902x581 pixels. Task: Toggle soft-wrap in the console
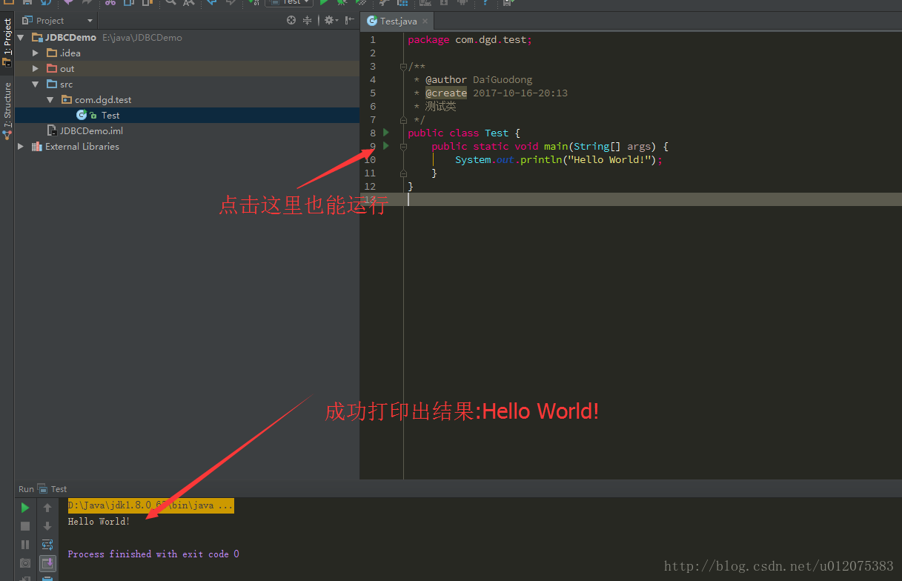point(47,545)
